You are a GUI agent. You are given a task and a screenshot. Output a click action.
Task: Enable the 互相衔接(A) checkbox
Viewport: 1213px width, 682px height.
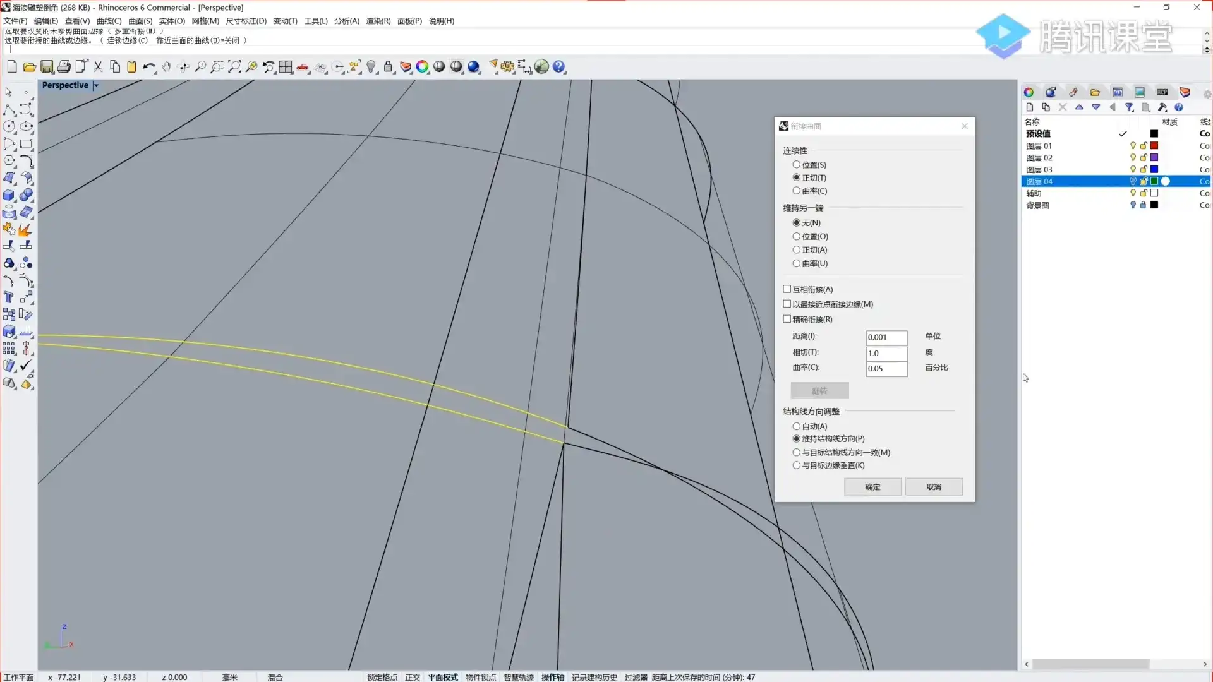[x=787, y=289]
